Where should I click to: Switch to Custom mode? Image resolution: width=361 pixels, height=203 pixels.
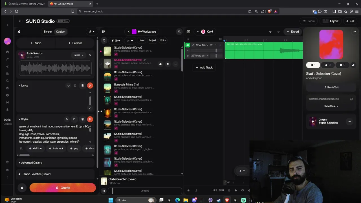[61, 32]
